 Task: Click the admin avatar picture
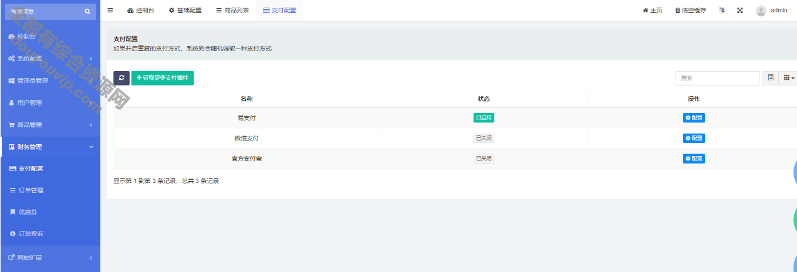click(x=761, y=11)
